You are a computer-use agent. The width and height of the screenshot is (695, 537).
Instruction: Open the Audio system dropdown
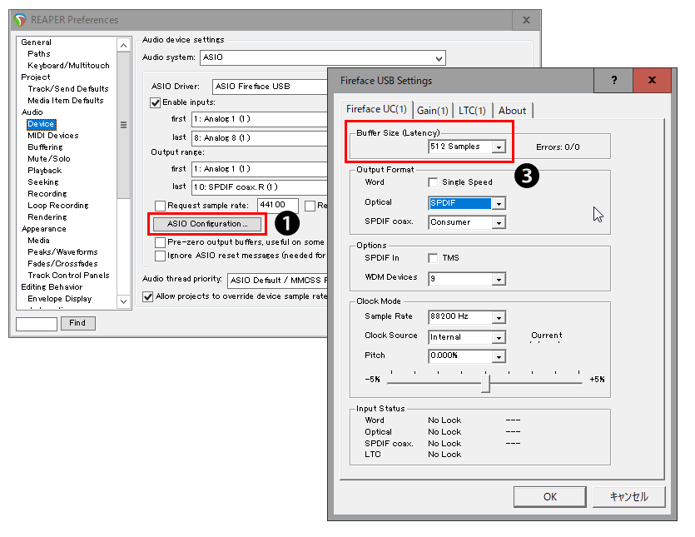pos(439,58)
